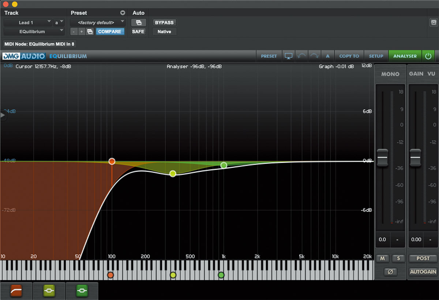
Task: Open the EQuilibrium plug-in selector
Action: (x=34, y=31)
